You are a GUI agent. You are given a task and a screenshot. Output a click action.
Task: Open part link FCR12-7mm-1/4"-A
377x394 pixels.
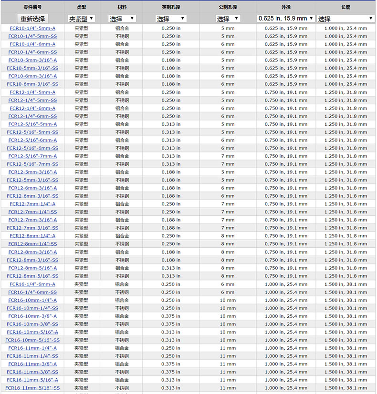coord(32,204)
